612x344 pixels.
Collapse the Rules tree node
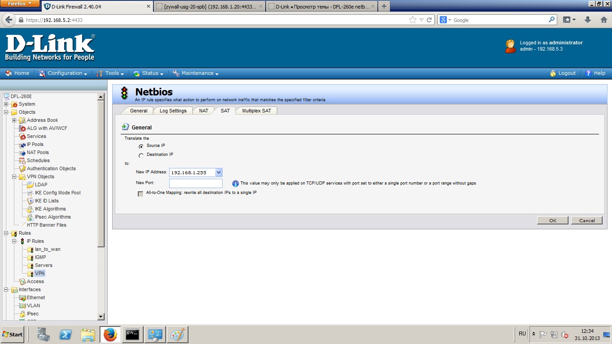(6, 233)
